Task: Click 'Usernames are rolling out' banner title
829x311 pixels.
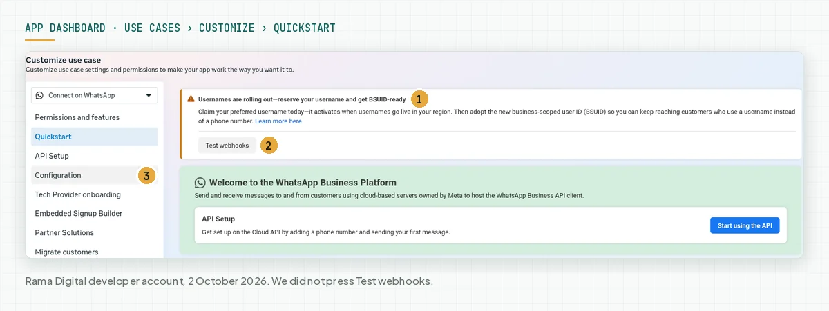Action: pyautogui.click(x=302, y=99)
